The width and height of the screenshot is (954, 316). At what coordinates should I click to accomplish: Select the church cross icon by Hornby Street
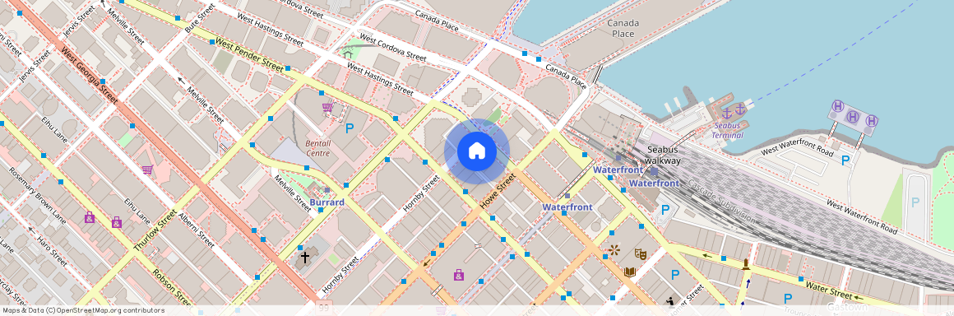[x=305, y=258]
